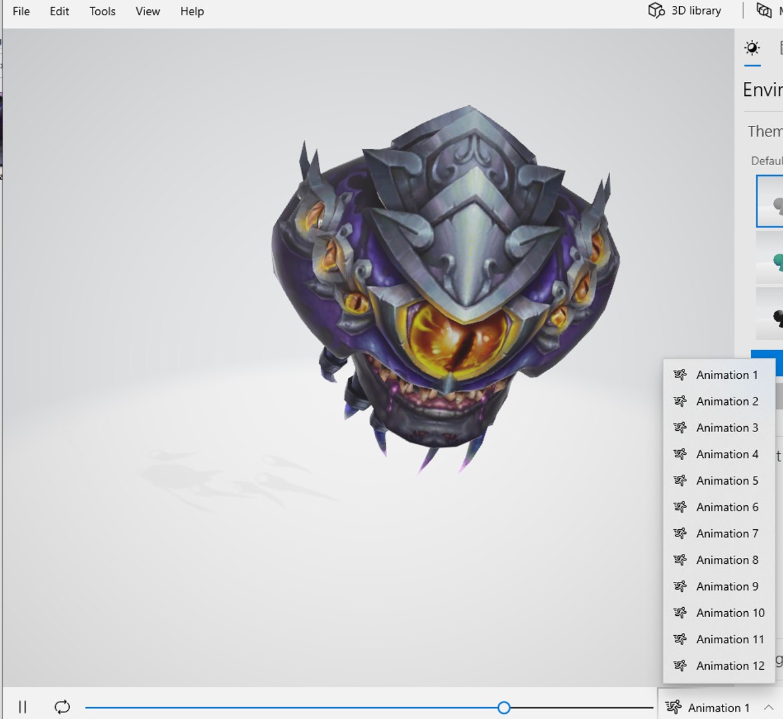Select Animation 2 from the list
This screenshot has height=719, width=783.
(718, 401)
